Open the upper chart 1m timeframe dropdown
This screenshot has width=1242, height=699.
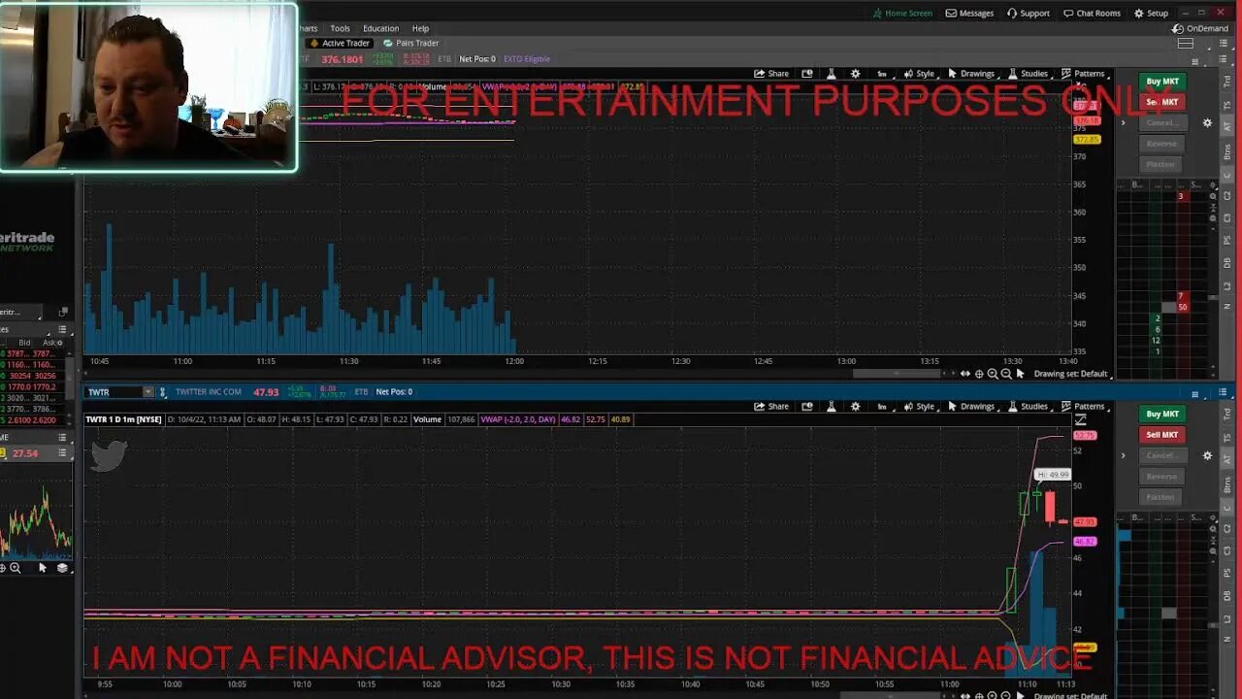[x=882, y=74]
